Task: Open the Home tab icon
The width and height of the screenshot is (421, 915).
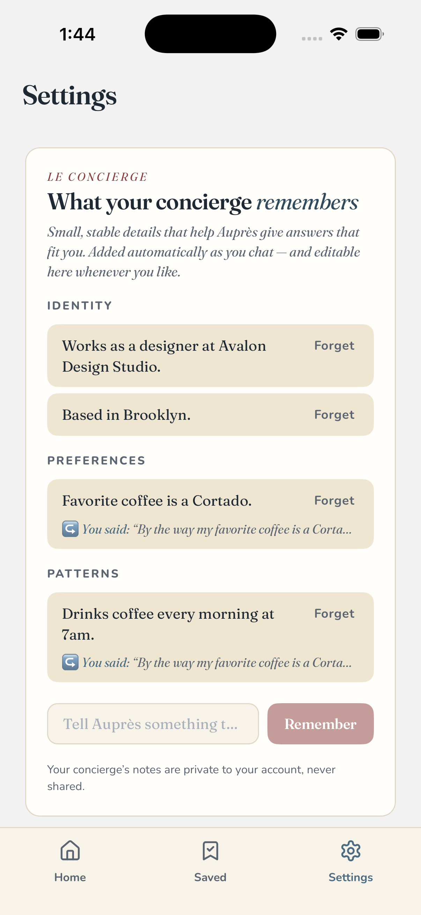Action: click(70, 850)
